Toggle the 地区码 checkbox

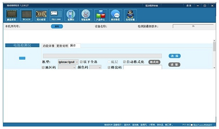click(43, 68)
